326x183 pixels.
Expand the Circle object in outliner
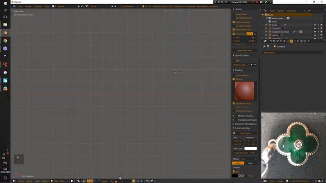pyautogui.click(x=266, y=25)
